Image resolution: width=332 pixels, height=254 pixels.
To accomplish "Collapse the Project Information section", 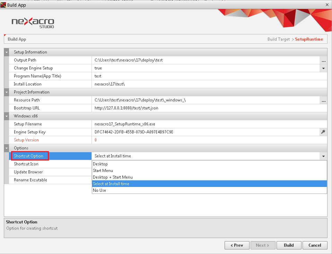I will [x=7, y=92].
